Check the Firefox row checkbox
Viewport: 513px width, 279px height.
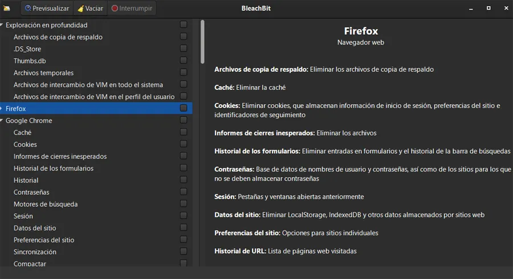pos(184,108)
